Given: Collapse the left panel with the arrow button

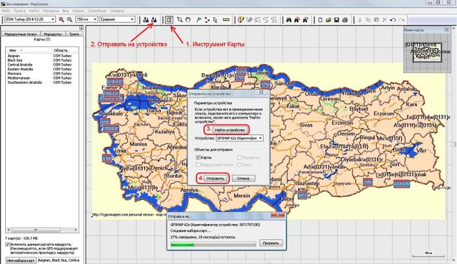Looking at the screenshot, I should tap(81, 28).
